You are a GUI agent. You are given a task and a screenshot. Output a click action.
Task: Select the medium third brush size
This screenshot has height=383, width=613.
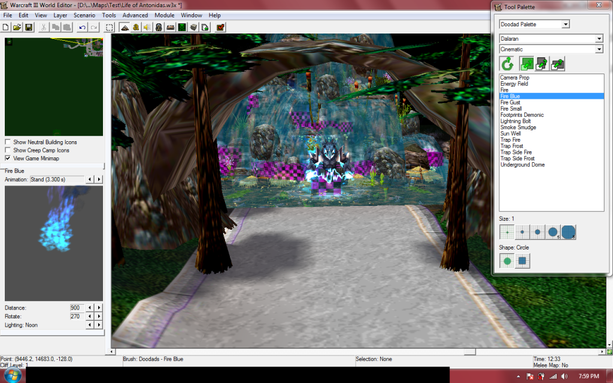pos(538,232)
